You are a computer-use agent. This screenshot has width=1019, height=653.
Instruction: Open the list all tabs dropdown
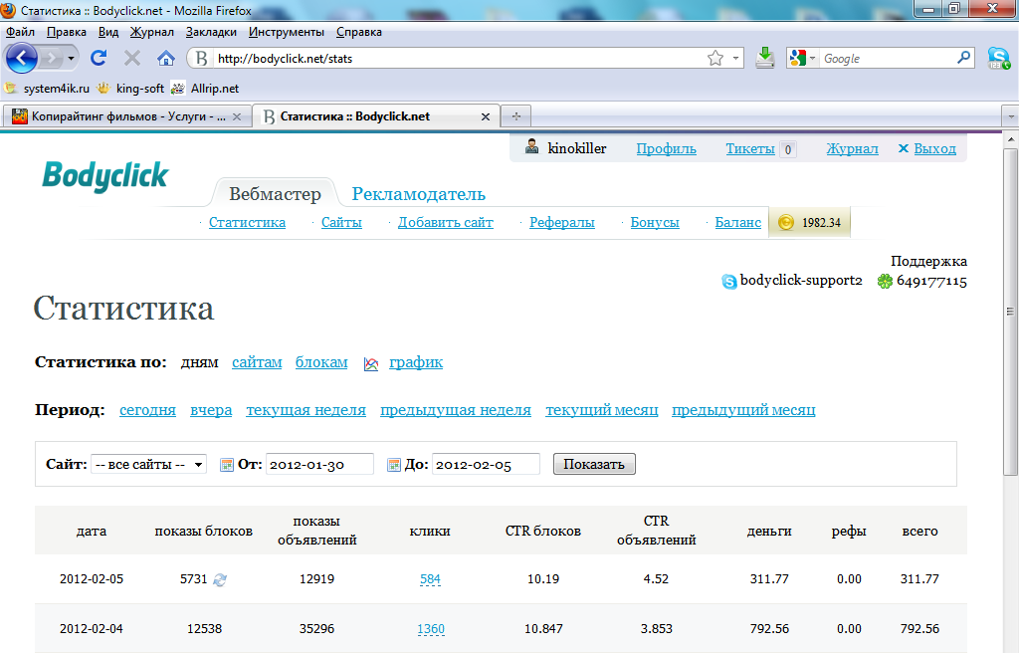click(x=1011, y=117)
